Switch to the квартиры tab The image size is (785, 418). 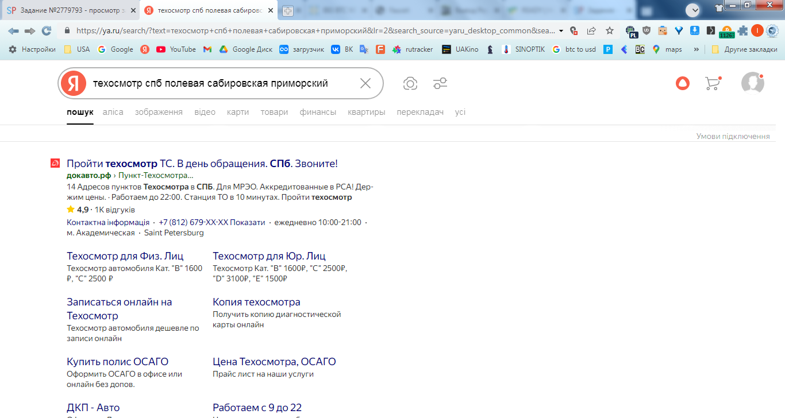pyautogui.click(x=366, y=112)
